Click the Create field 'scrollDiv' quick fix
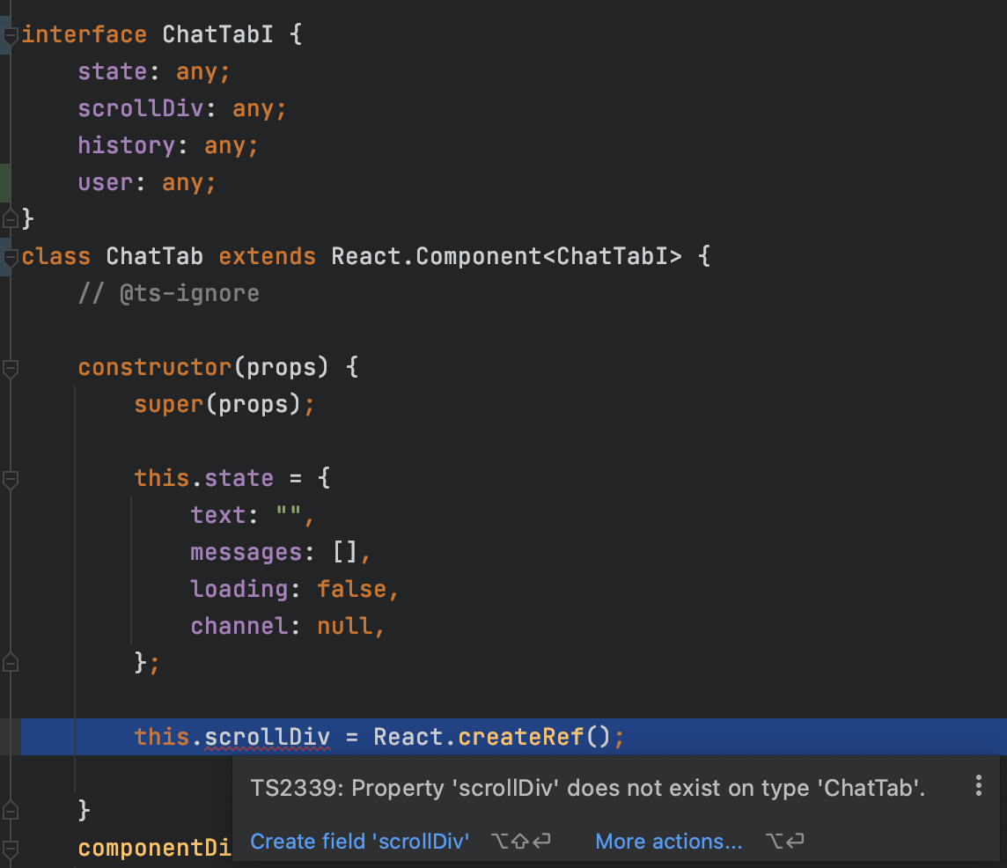Viewport: 1007px width, 868px height. [x=360, y=842]
